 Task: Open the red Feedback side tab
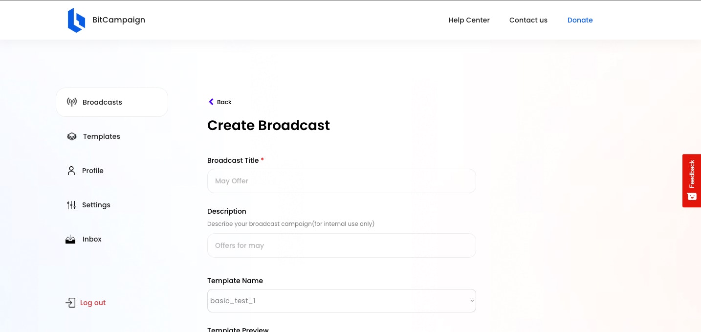[692, 181]
